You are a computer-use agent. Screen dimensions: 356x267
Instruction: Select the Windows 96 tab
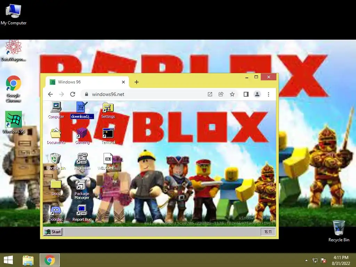pyautogui.click(x=87, y=82)
